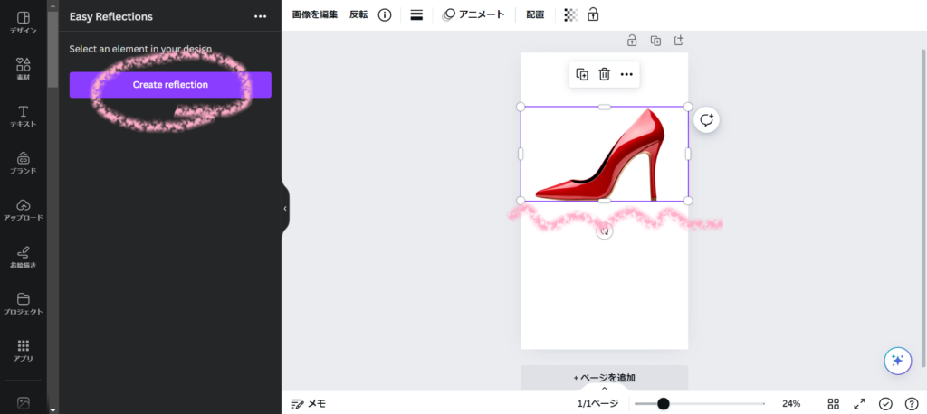Click the 24% zoom level value
Screen dimensions: 927x414
pyautogui.click(x=791, y=404)
